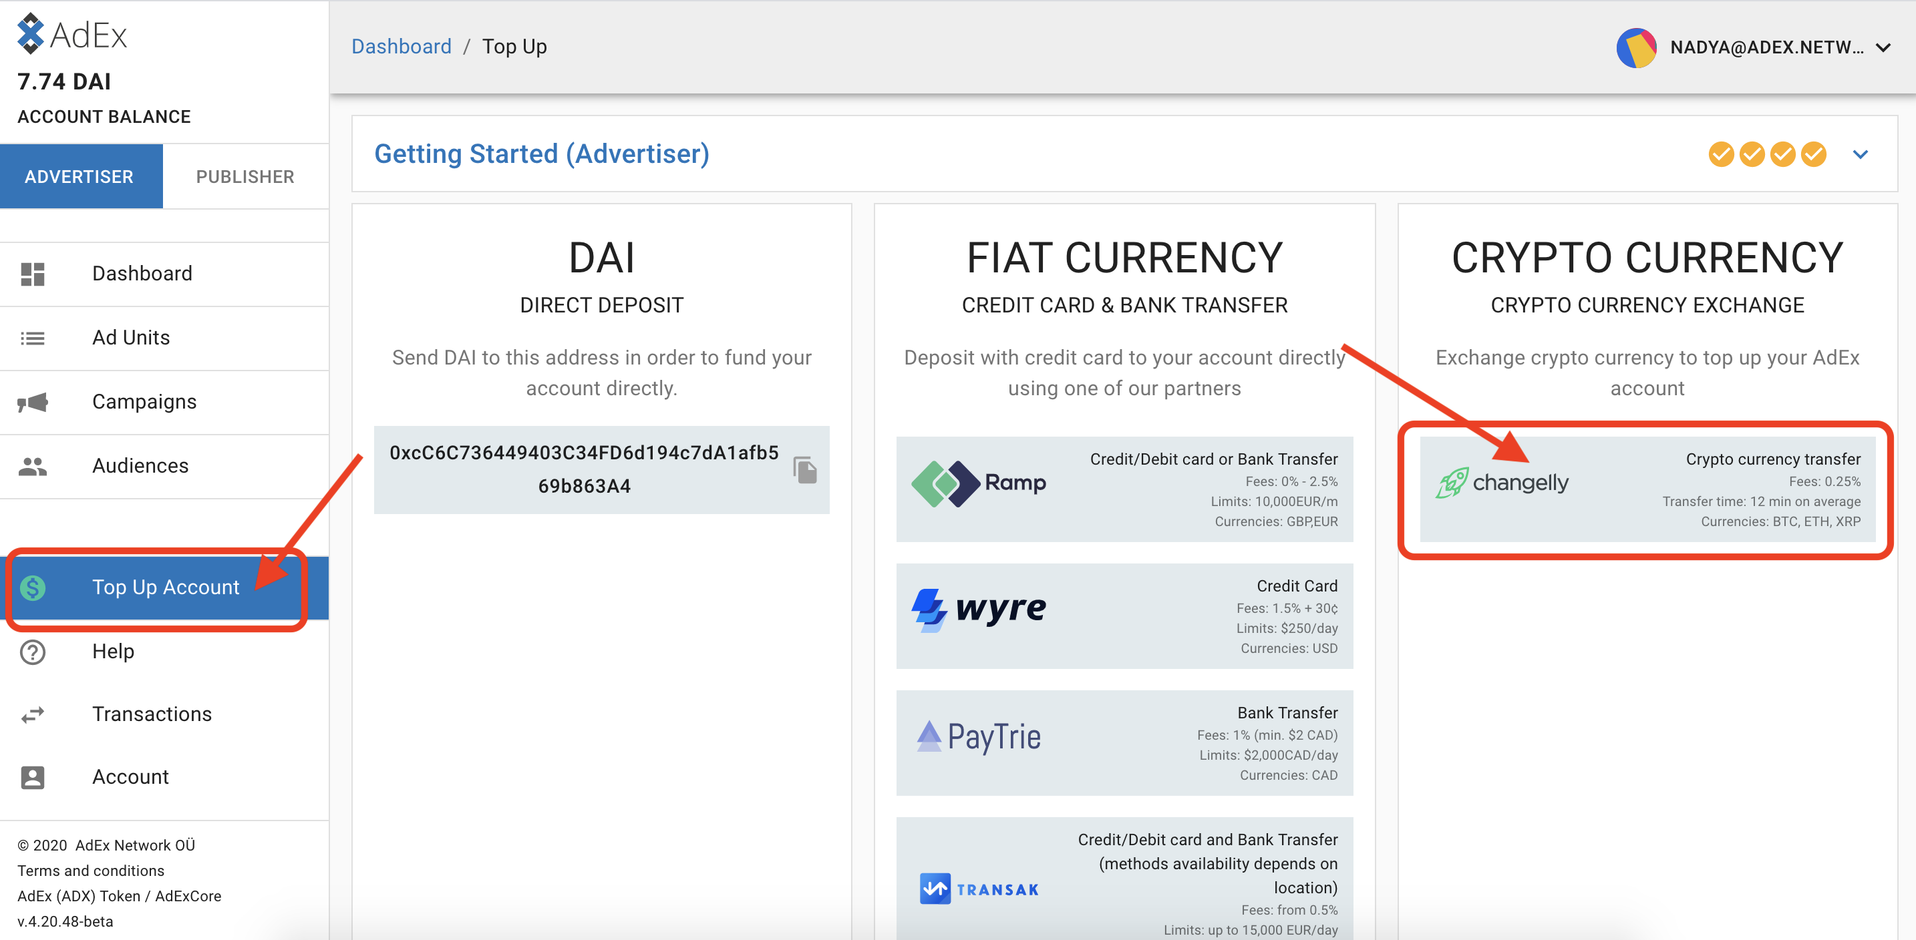Choose Ramp credit/debit card payment option

[1124, 489]
